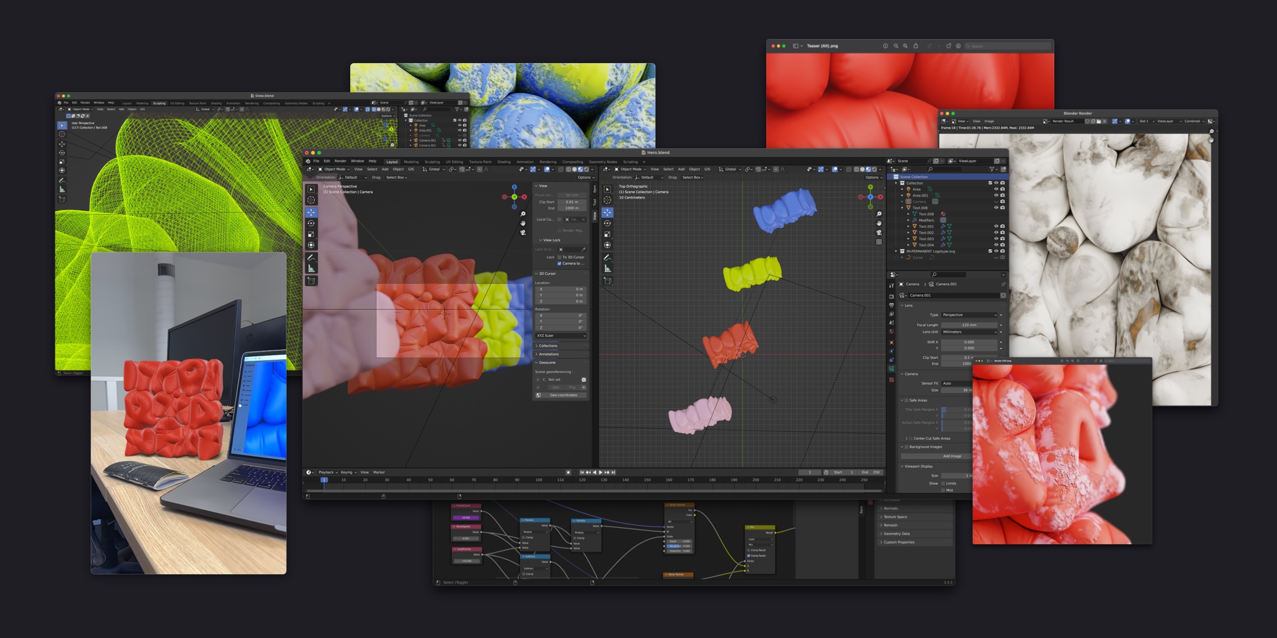Toggle Lock To 3D Cursor checkbox
1277x638 pixels.
[x=559, y=257]
